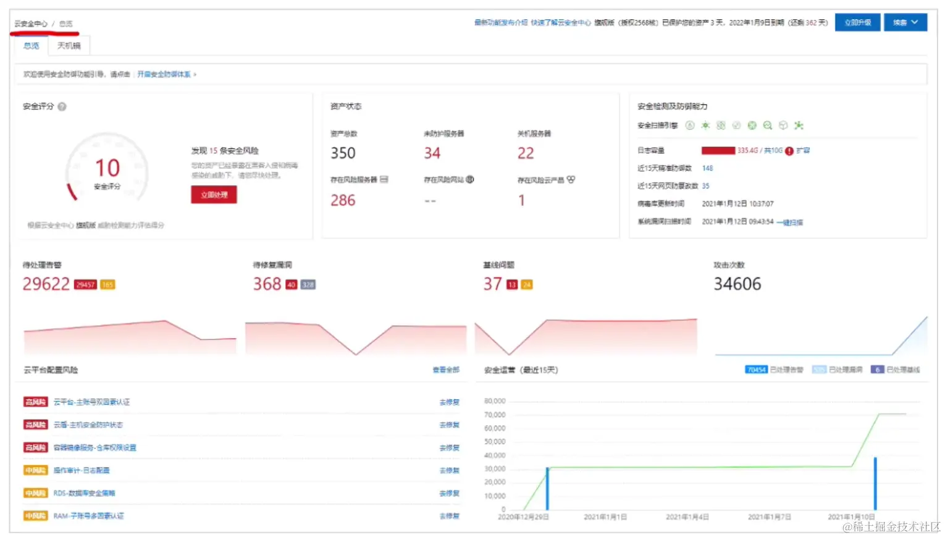
Task: Click the globe icon next to 存在风险网站
Action: pyautogui.click(x=469, y=179)
